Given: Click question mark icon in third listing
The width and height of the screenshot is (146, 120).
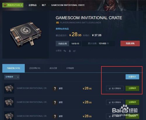Looking at the screenshot, I should [x=55, y=116].
